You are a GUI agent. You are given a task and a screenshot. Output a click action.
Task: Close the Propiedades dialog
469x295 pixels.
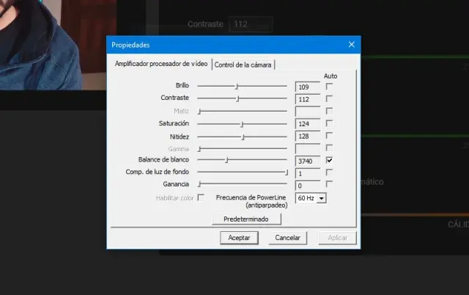coord(351,45)
